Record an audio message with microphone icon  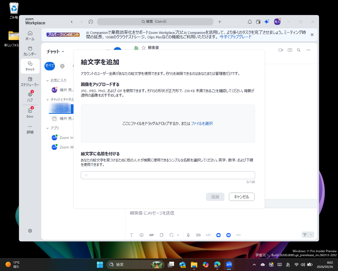click(188, 235)
